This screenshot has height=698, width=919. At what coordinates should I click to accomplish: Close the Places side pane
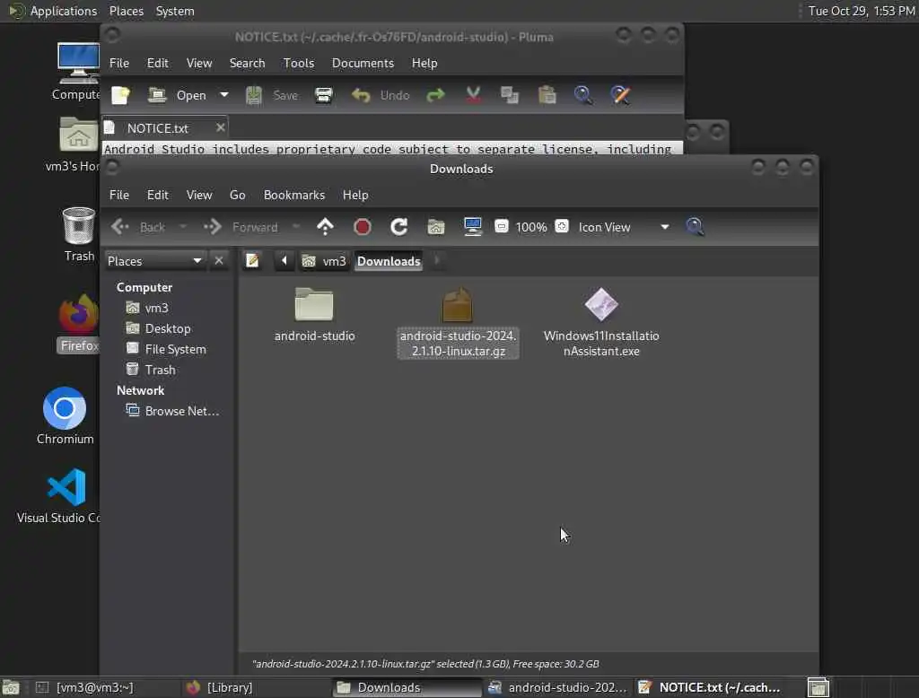click(x=219, y=260)
